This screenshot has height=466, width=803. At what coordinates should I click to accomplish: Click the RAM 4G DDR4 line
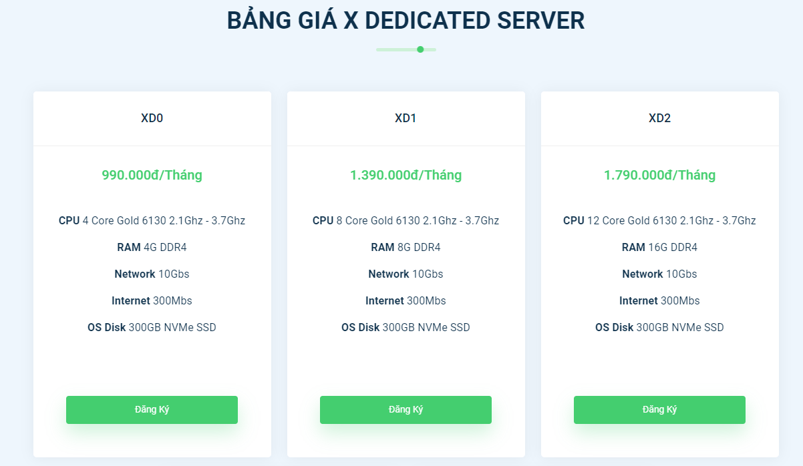(152, 247)
